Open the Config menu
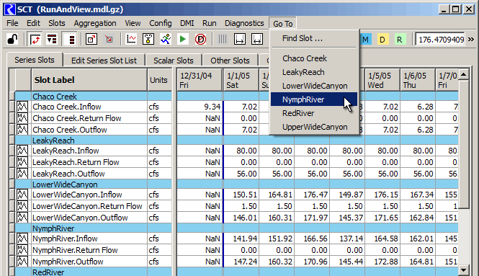This screenshot has width=479, height=276. (x=161, y=23)
